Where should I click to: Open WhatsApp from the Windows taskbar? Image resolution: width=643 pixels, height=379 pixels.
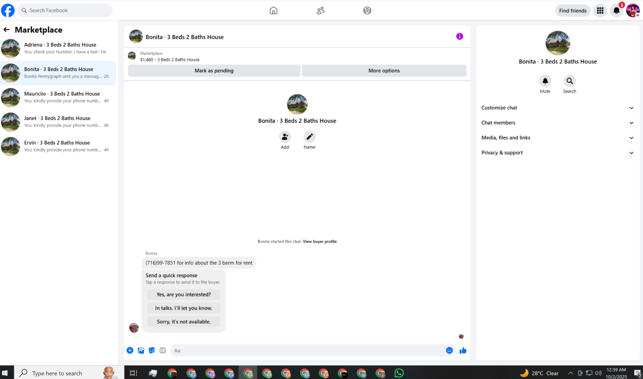[x=399, y=373]
